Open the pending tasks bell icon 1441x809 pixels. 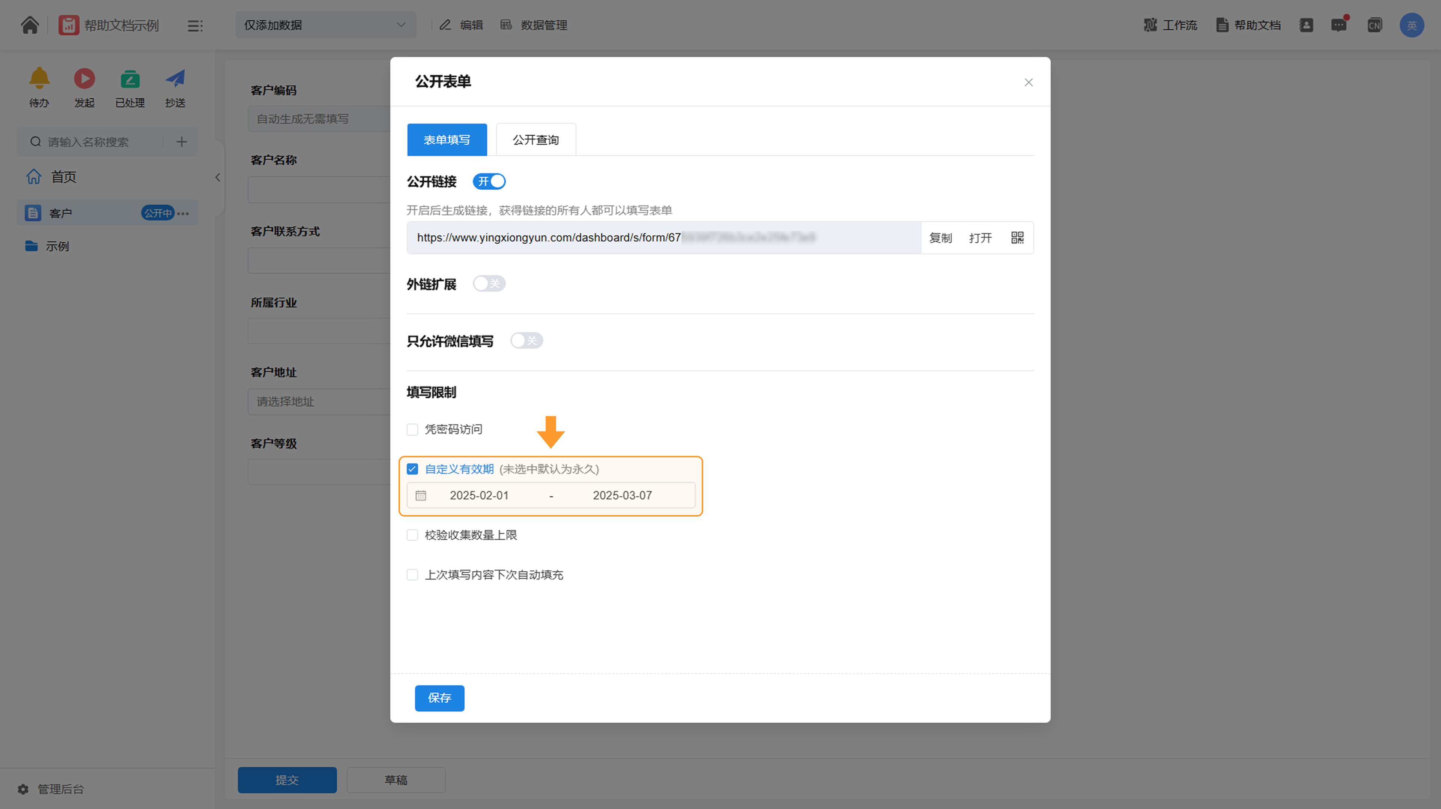pyautogui.click(x=39, y=78)
